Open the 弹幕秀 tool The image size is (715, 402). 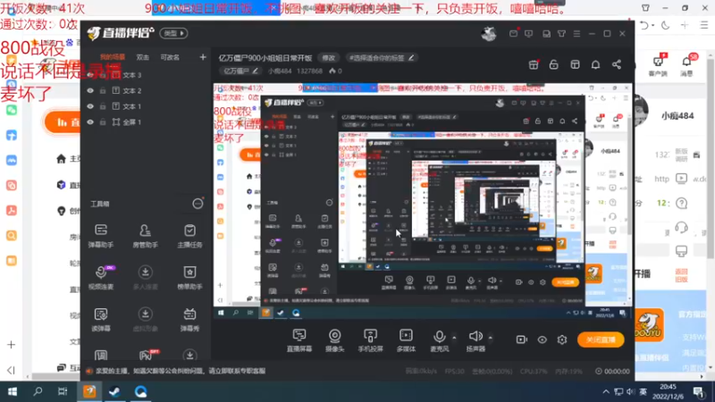click(x=189, y=319)
